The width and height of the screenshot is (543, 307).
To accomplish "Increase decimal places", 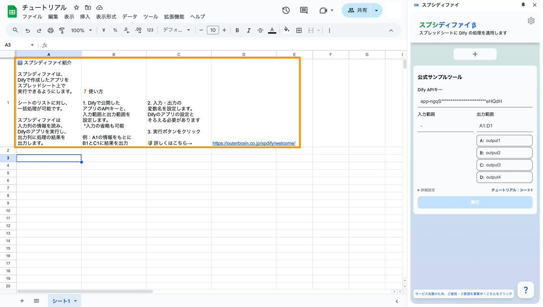I will pos(138,30).
